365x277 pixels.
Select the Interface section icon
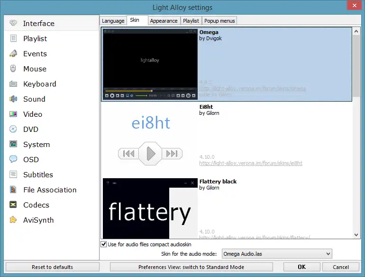[13, 23]
